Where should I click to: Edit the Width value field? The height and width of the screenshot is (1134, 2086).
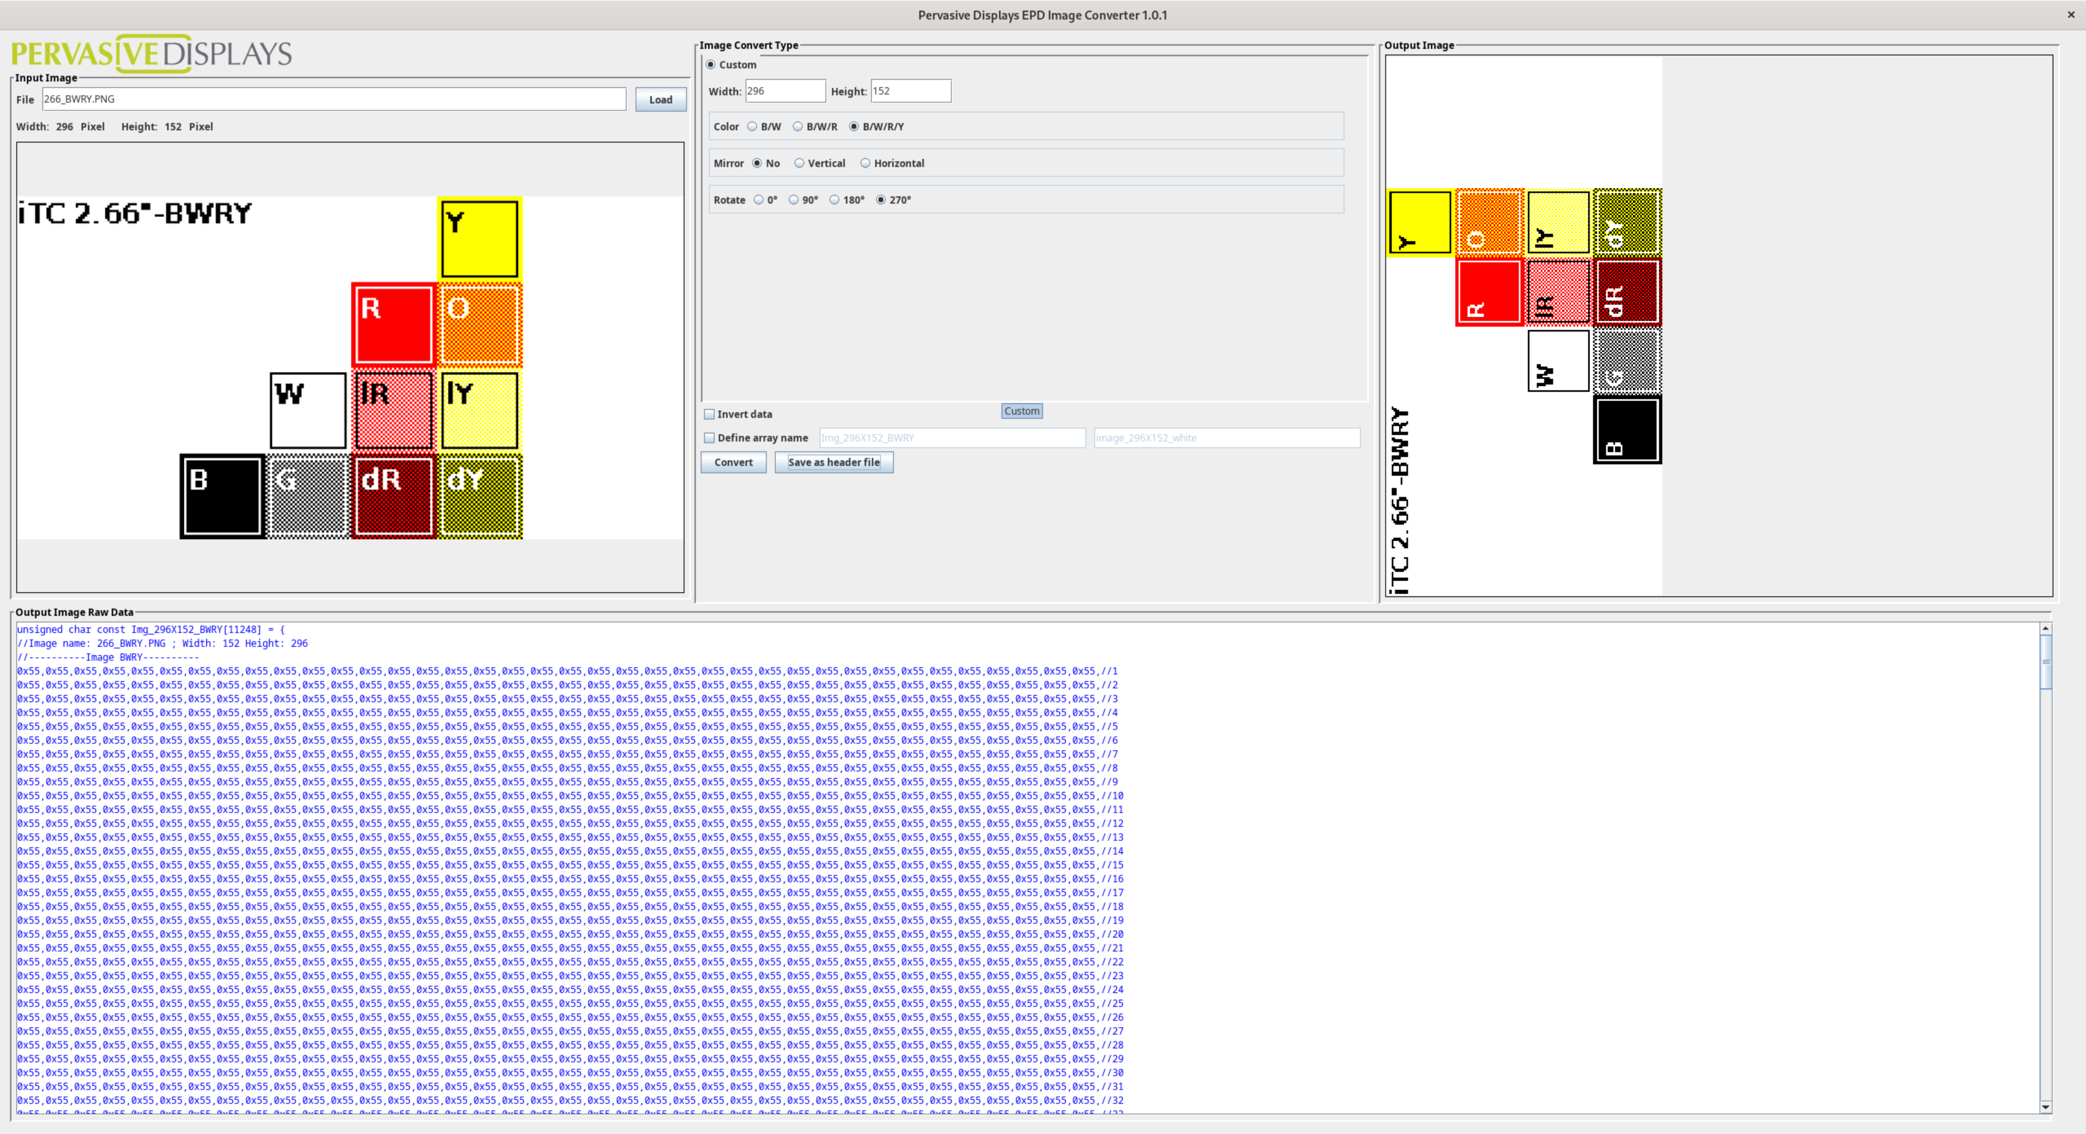pyautogui.click(x=786, y=91)
